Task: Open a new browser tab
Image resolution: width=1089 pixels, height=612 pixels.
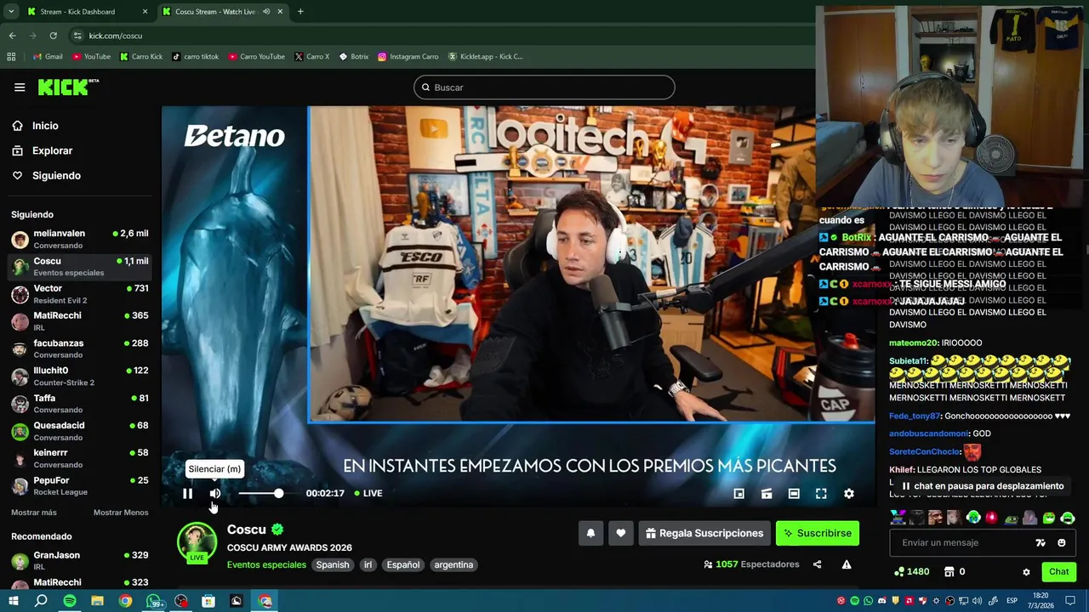Action: tap(300, 12)
